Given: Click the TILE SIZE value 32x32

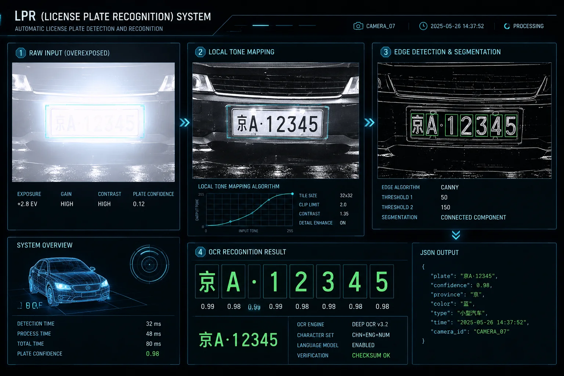Looking at the screenshot, I should (x=346, y=195).
